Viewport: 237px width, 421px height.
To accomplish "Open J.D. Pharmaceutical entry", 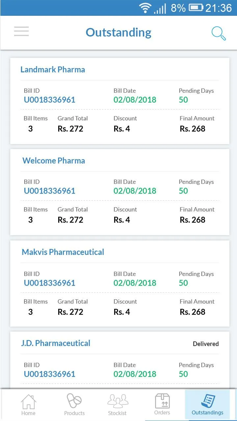I will click(120, 360).
